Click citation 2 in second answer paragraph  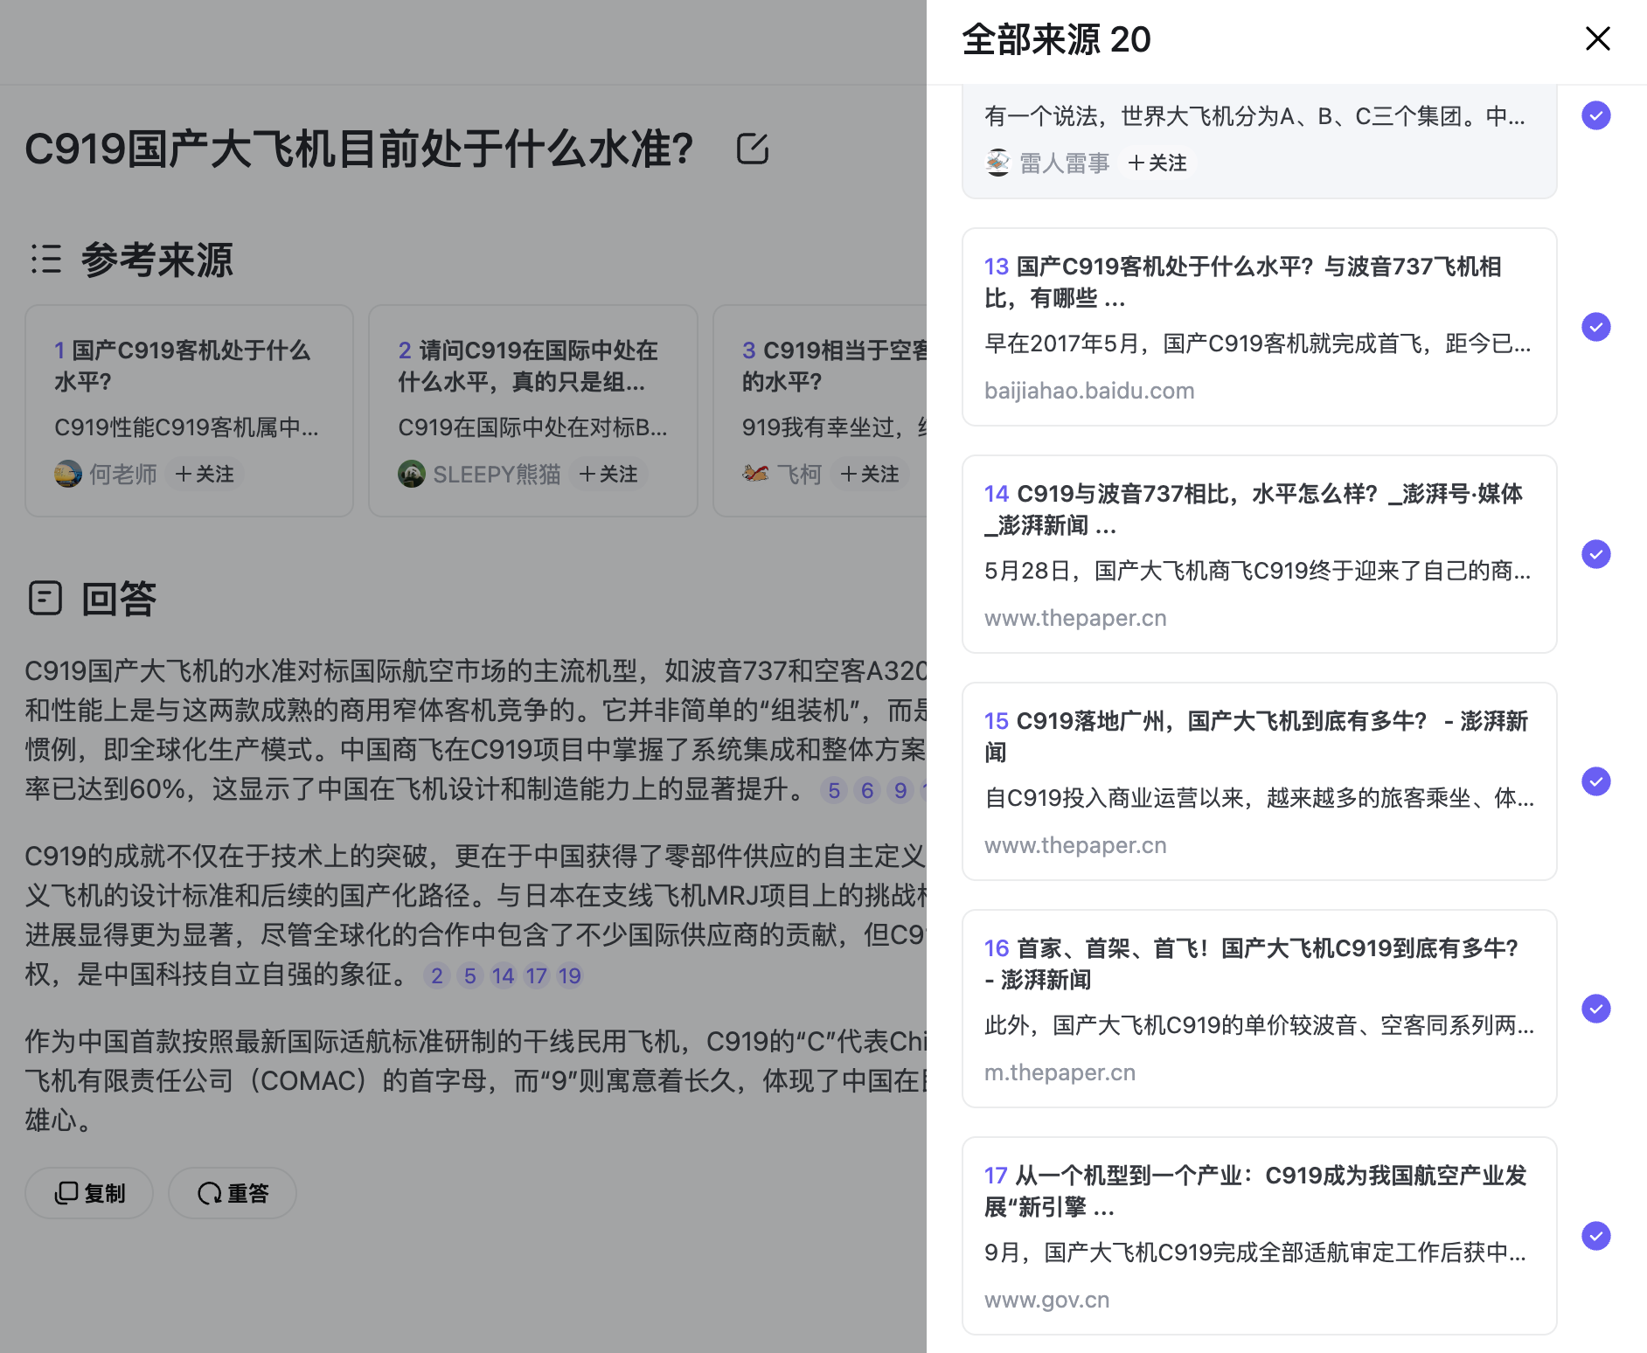coord(437,975)
